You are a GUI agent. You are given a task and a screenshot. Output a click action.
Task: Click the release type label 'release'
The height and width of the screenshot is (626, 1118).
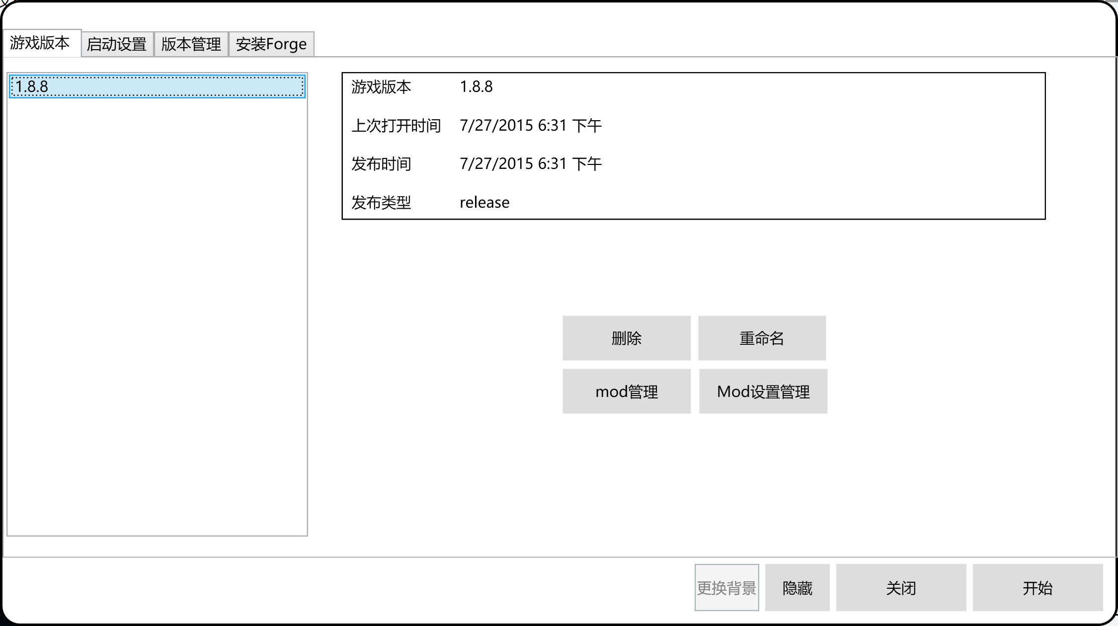484,202
